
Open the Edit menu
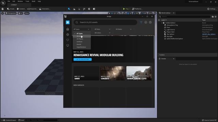point(14,1)
